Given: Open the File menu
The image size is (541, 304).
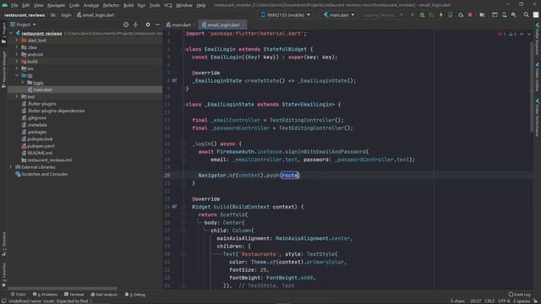Looking at the screenshot, I should pyautogui.click(x=14, y=5).
